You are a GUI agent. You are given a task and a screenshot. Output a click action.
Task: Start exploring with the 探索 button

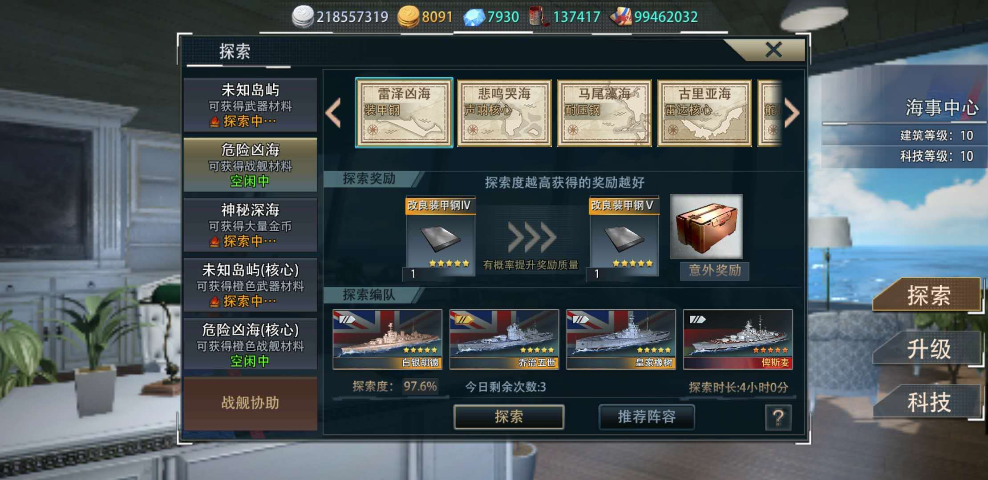pyautogui.click(x=509, y=417)
